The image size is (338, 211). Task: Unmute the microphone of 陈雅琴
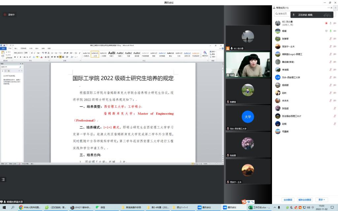[330, 39]
